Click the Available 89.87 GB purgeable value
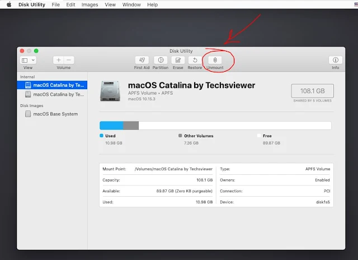The height and width of the screenshot is (260, 358). click(x=185, y=191)
